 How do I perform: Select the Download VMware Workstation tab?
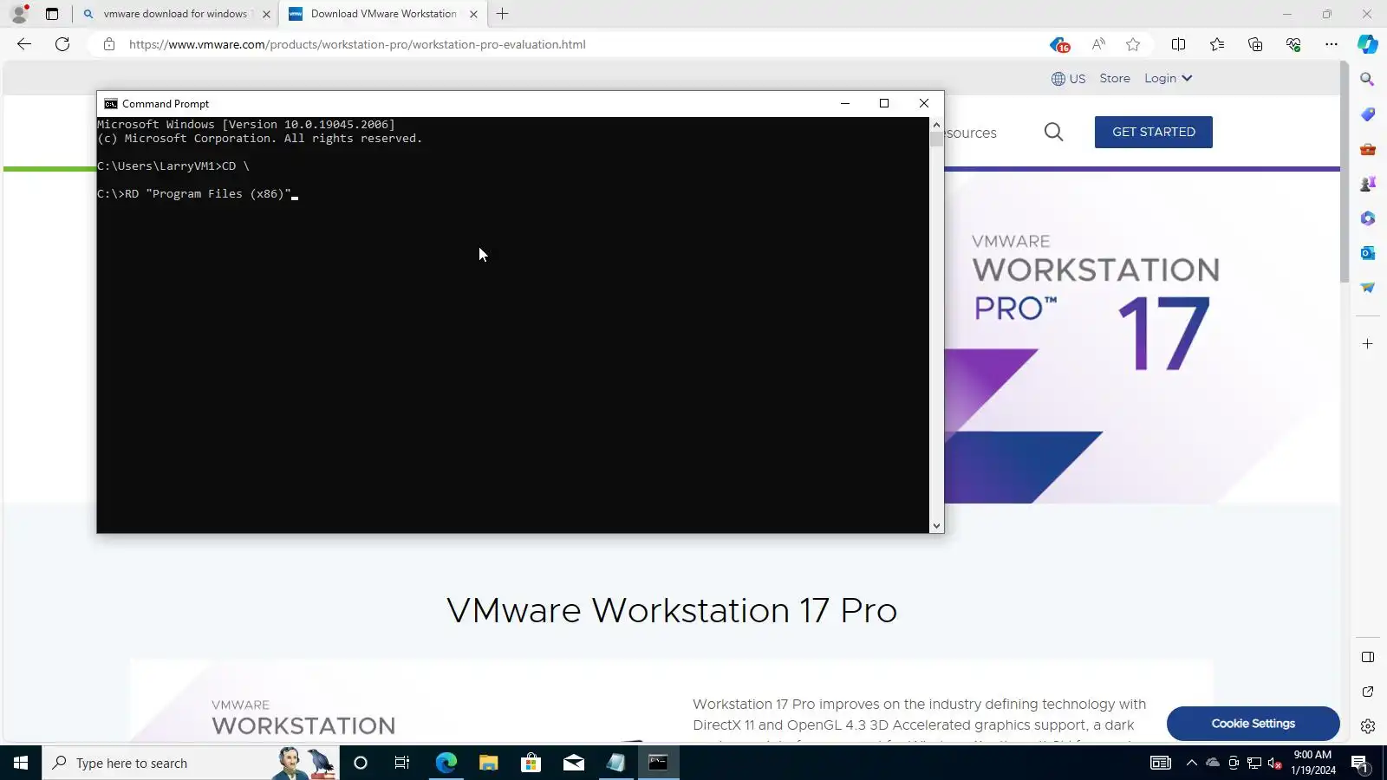(x=383, y=14)
